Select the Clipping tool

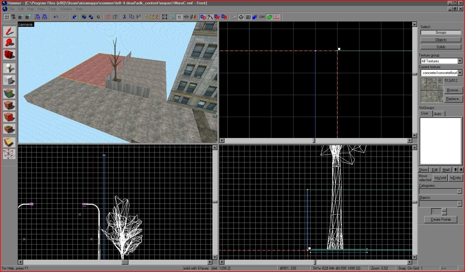(9, 142)
